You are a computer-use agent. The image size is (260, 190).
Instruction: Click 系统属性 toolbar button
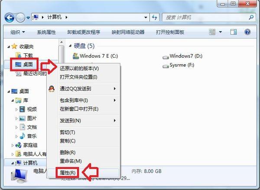click(x=46, y=32)
